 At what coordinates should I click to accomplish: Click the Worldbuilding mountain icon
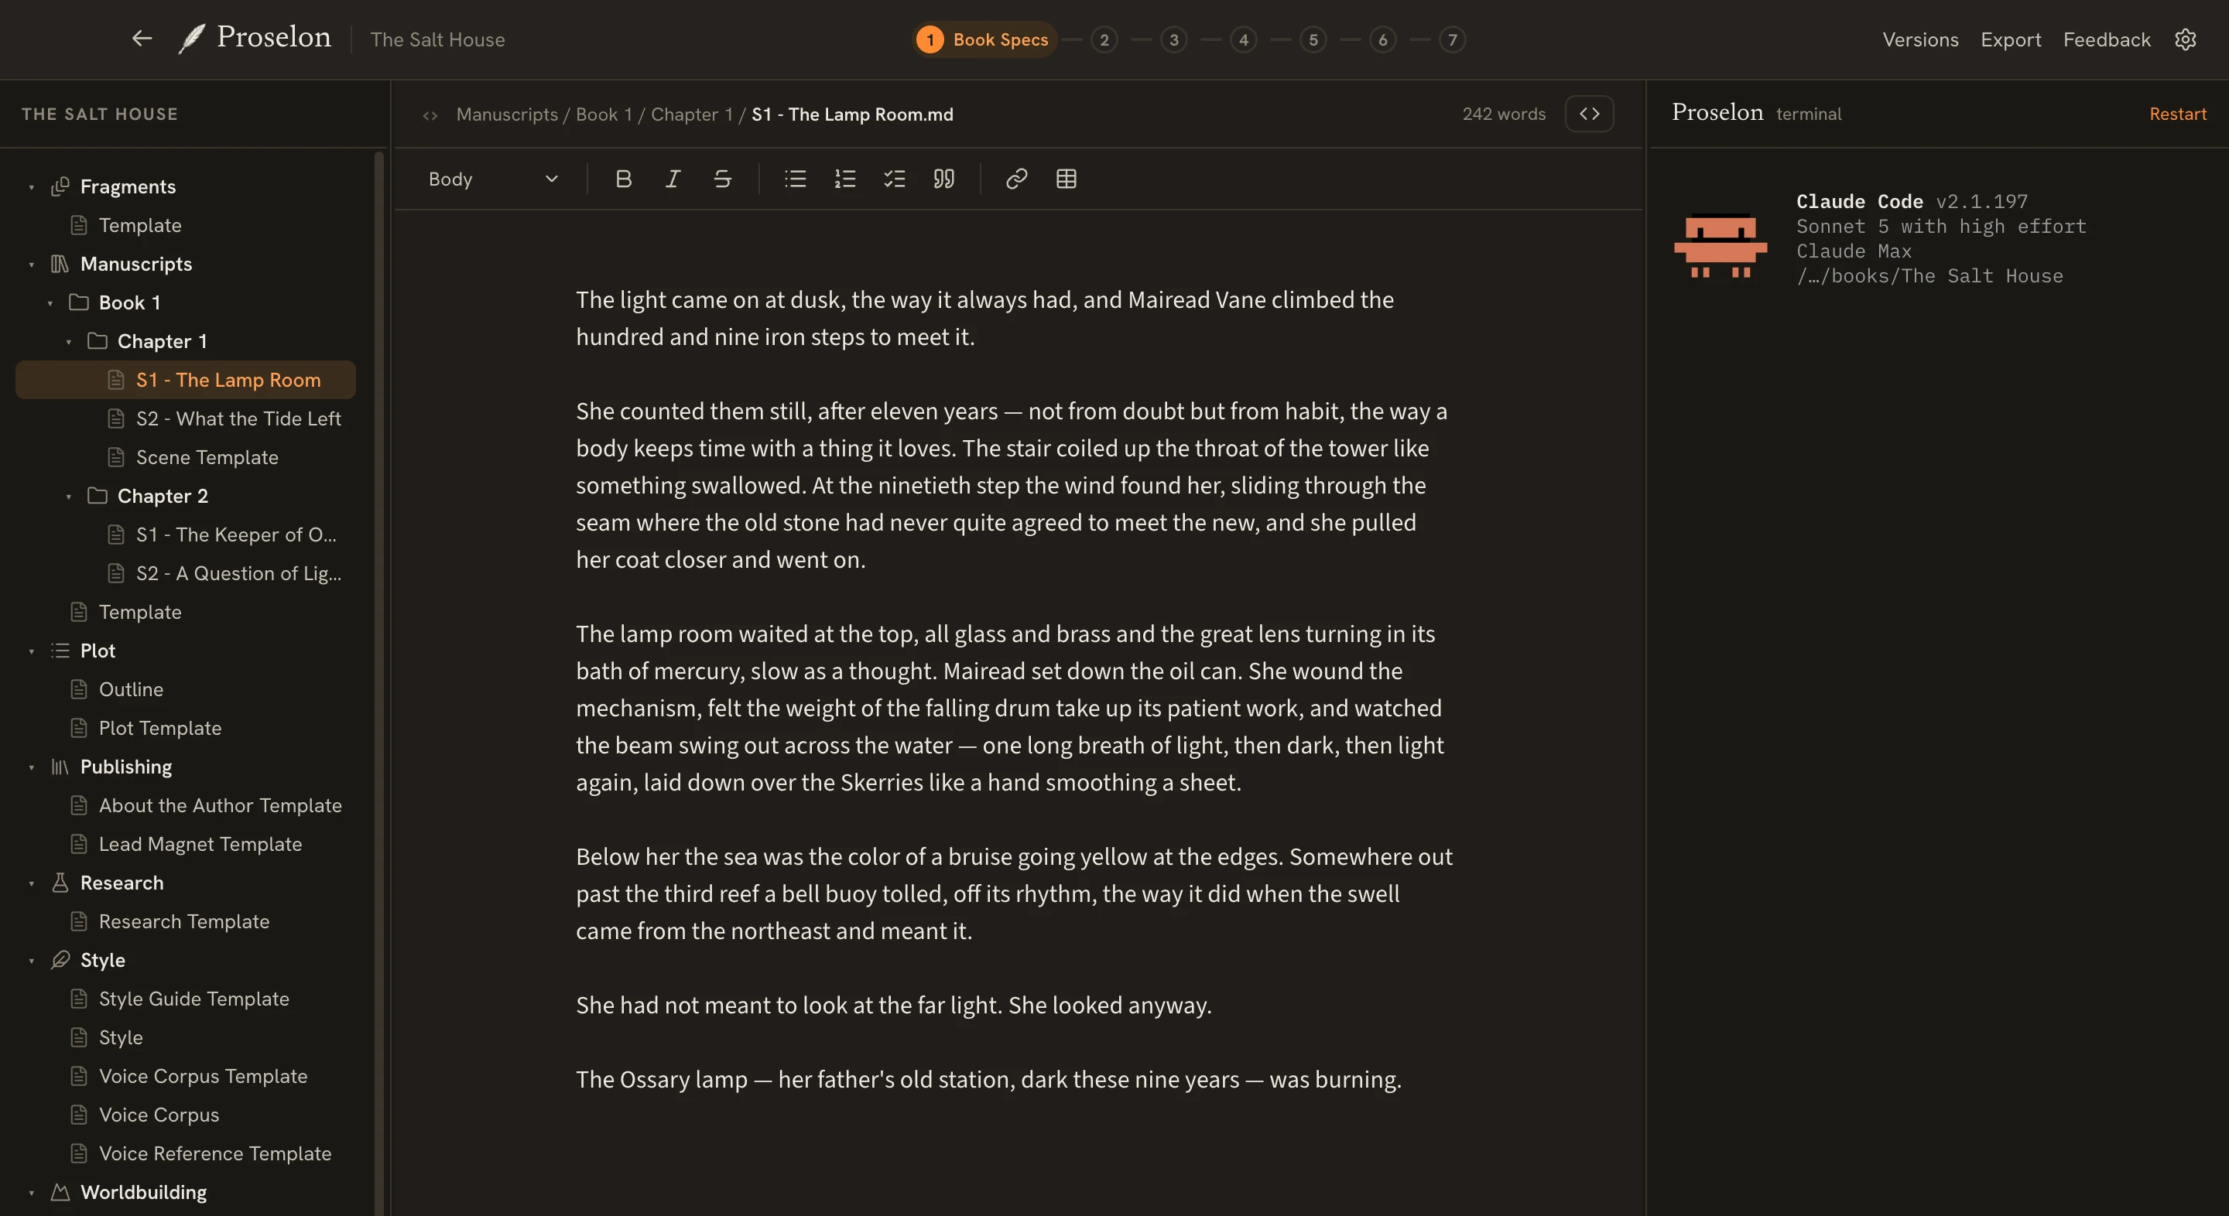pos(60,1192)
